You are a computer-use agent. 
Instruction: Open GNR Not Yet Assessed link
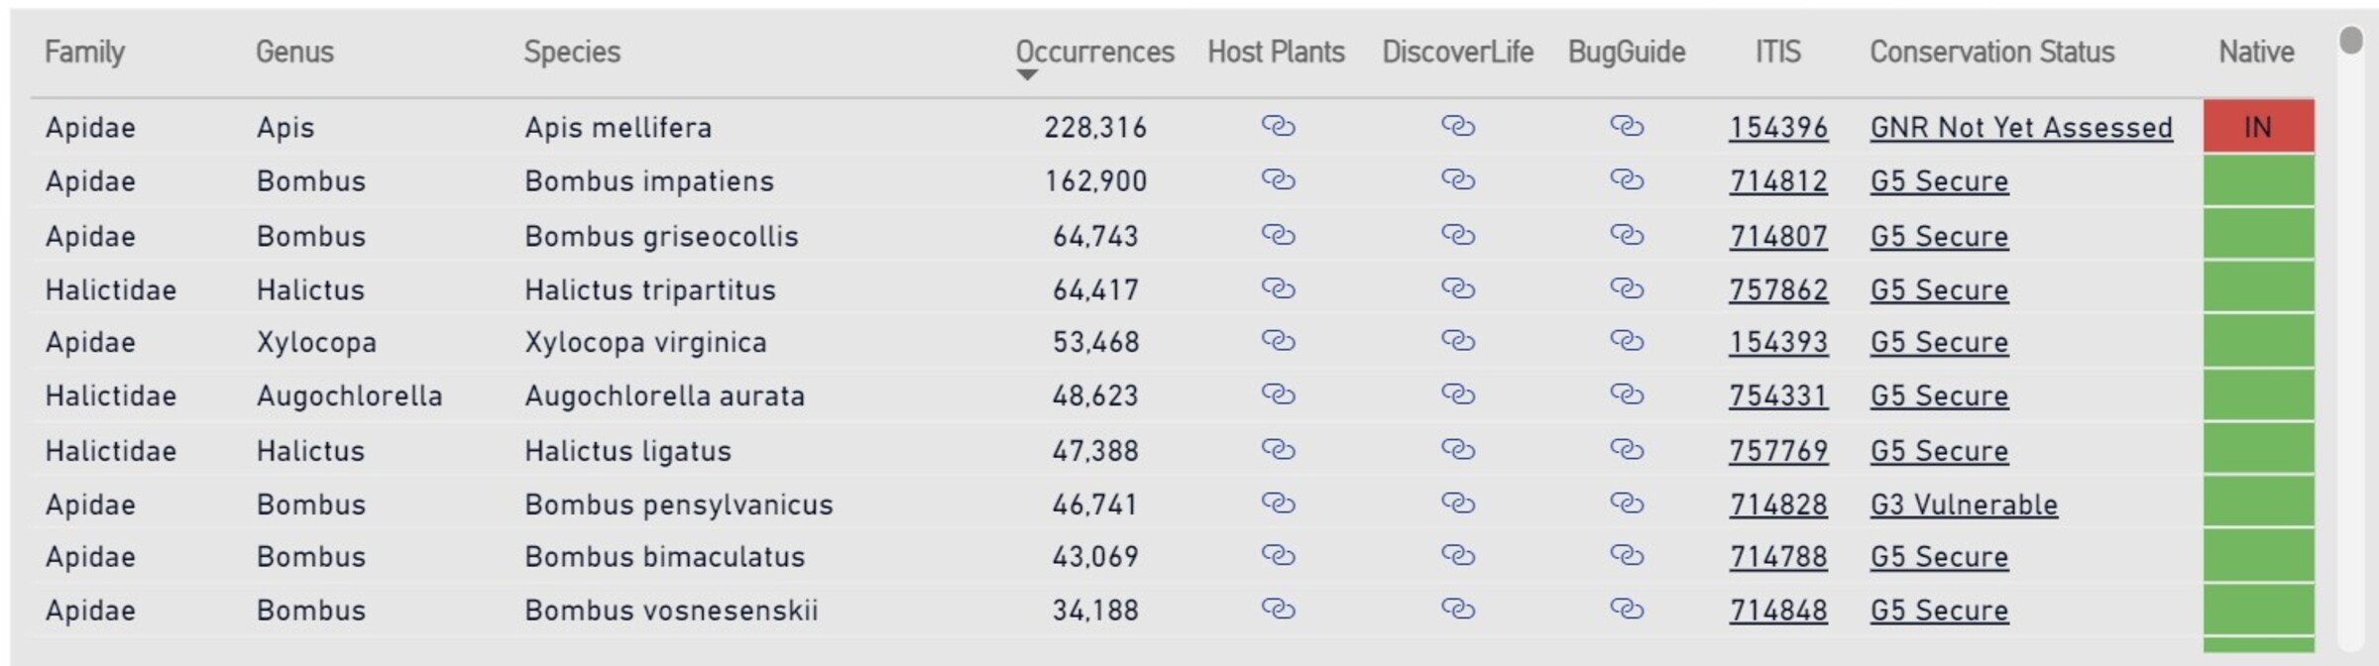(x=2020, y=128)
